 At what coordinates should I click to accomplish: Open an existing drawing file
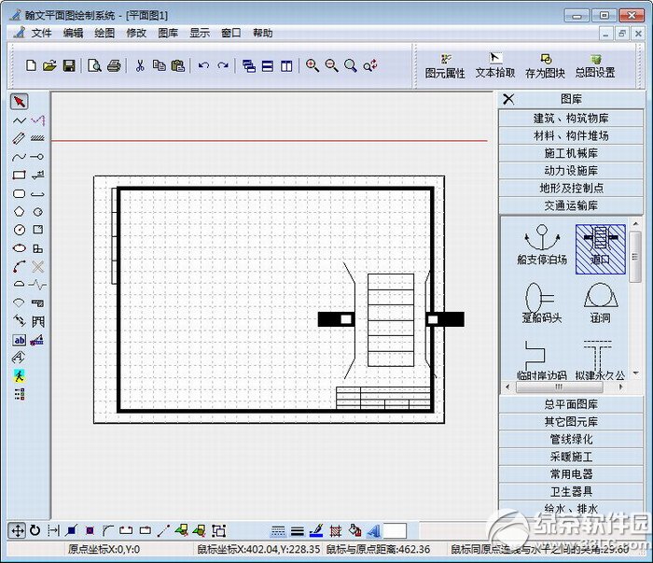tap(49, 65)
